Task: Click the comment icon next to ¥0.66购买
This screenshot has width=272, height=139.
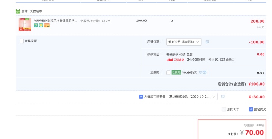Action: point(201,73)
